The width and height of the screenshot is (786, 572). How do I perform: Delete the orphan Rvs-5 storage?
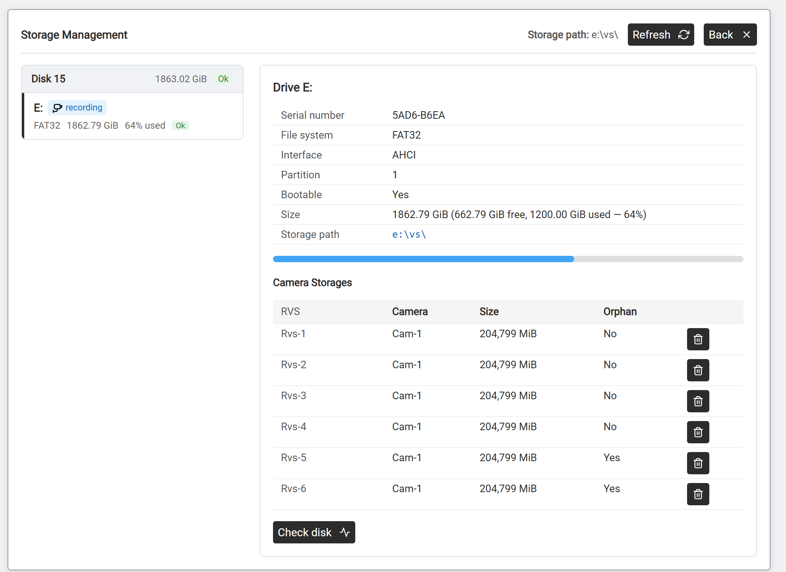(698, 463)
